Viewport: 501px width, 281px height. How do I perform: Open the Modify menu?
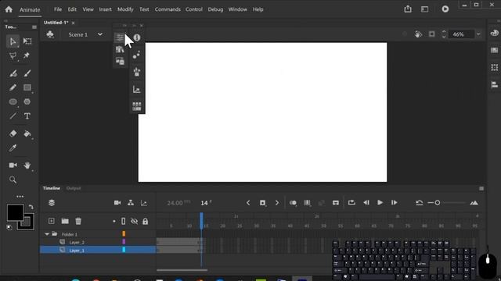coord(125,9)
